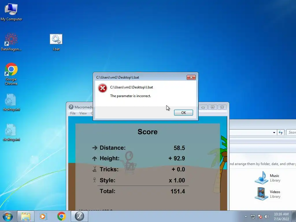296x222 pixels.
Task: Click the Macromedia Flash title bar icon
Action: pos(71,107)
